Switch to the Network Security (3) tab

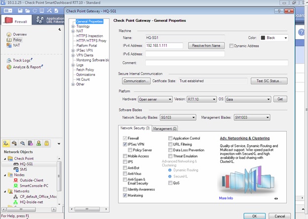tap(135, 128)
